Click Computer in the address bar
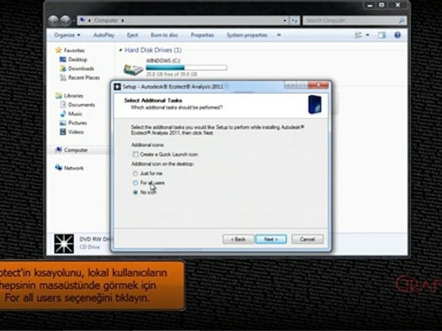442x331 pixels. coord(106,20)
